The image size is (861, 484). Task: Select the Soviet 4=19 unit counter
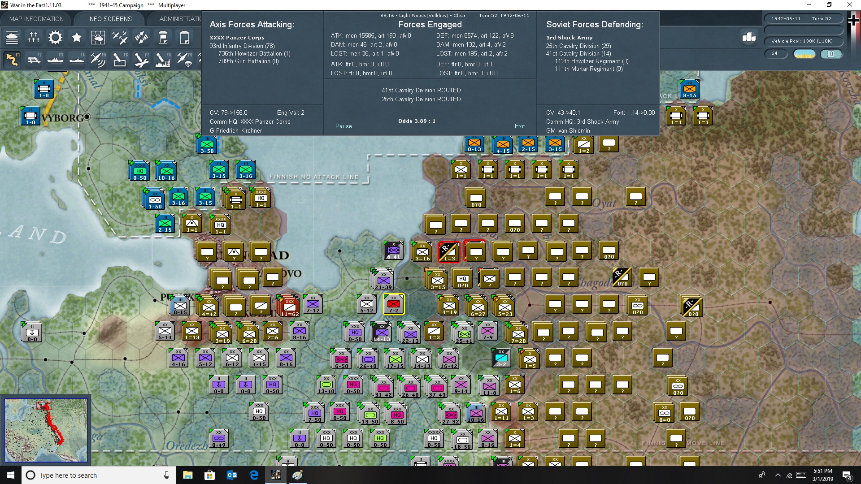pos(449,305)
